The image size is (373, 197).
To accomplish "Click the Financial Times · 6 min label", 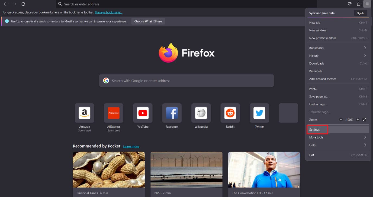I will 92,193.
